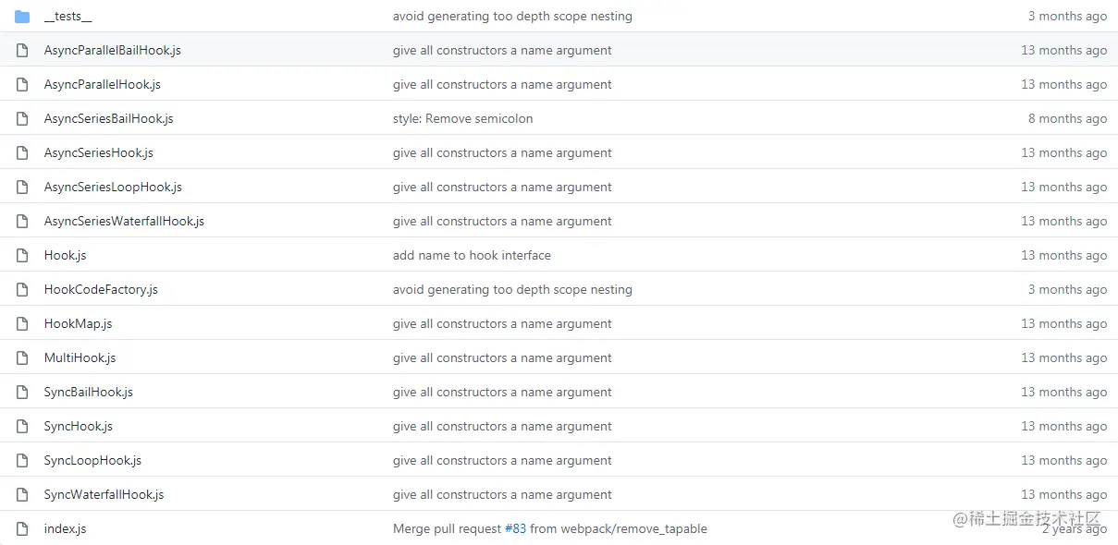This screenshot has width=1118, height=545.
Task: Open SyncWaterfallHook.js file
Action: 104,495
